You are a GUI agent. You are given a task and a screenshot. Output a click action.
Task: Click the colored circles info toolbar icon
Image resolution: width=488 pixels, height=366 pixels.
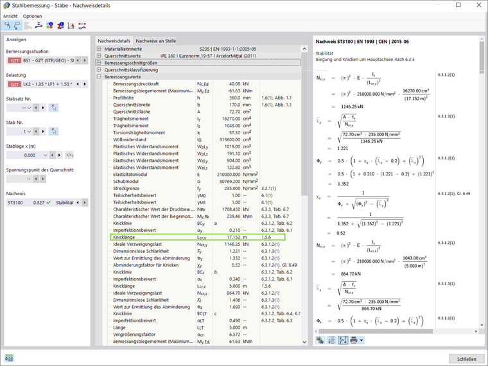pos(49,26)
